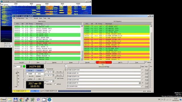Screen dimensions: 182x102
Task: Click the DX grid field containing JO21
Action: [x=40, y=74]
